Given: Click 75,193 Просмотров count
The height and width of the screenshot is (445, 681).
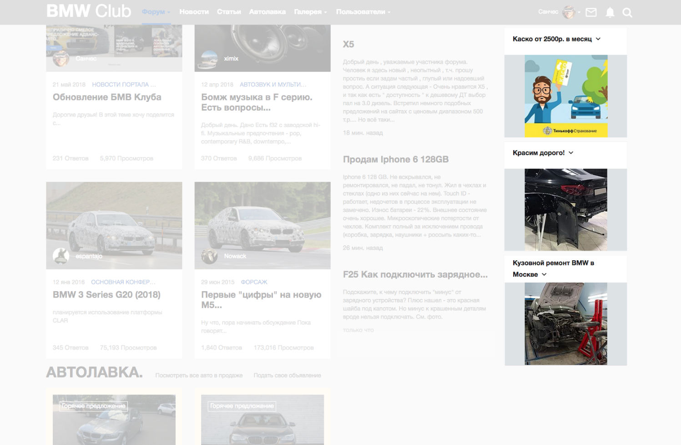Looking at the screenshot, I should [x=128, y=348].
